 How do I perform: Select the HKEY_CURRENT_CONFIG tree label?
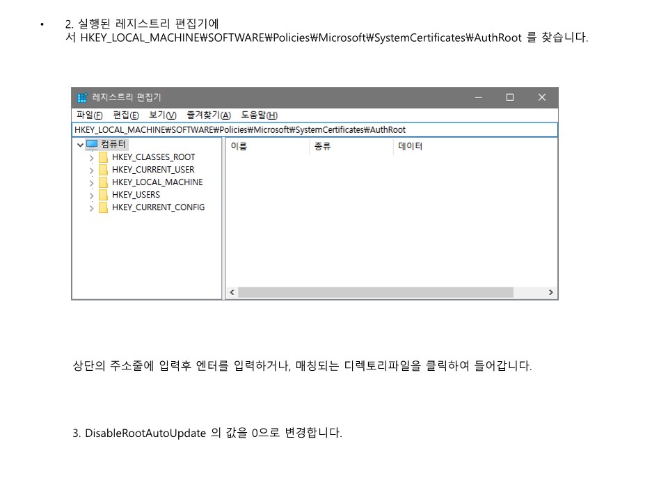[x=159, y=207]
